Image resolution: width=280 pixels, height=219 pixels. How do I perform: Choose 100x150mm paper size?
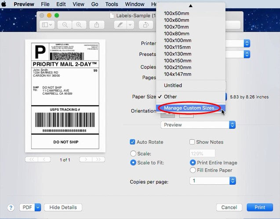pos(178,61)
